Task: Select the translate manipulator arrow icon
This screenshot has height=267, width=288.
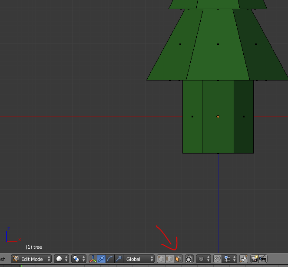Action: 101,259
